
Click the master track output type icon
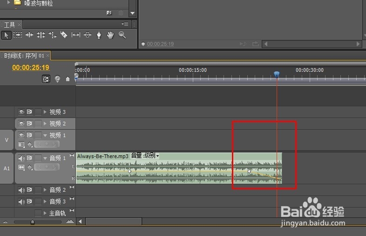coord(72,210)
